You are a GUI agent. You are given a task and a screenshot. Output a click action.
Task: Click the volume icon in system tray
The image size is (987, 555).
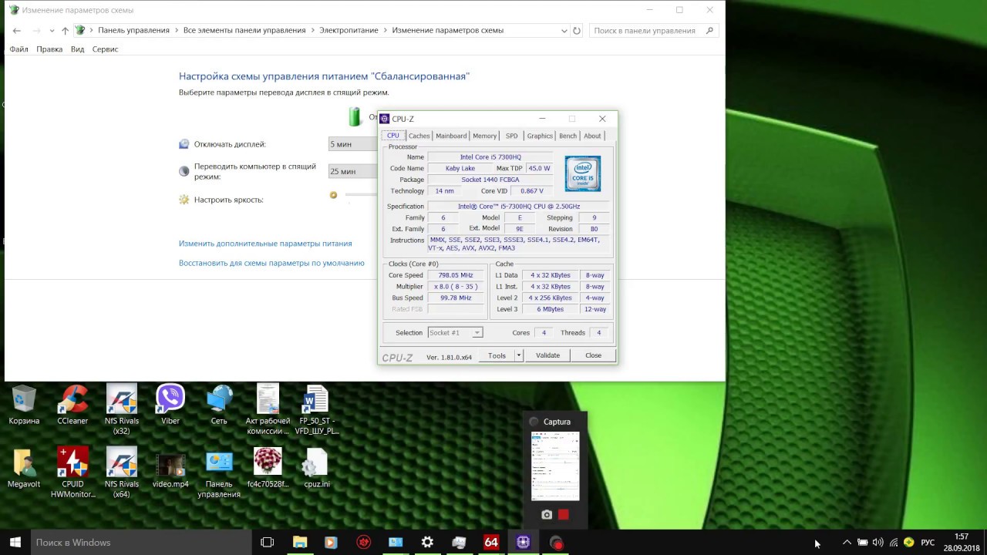pos(878,543)
